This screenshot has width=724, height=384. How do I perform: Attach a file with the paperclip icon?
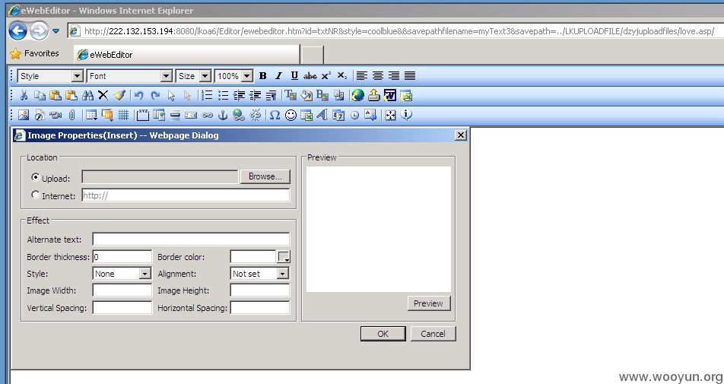coord(71,115)
